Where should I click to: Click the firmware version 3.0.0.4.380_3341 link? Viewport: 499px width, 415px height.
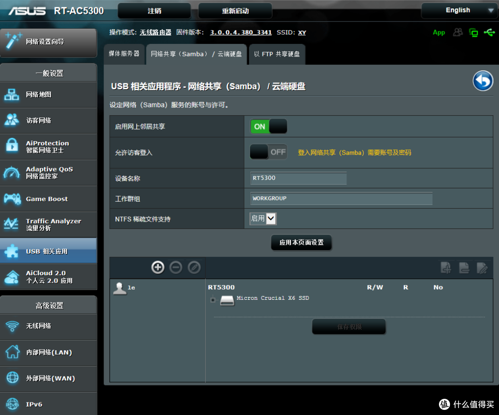(x=241, y=32)
